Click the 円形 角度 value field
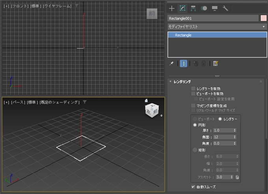 223,143
